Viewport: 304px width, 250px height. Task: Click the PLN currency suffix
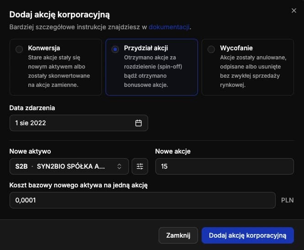[x=288, y=200]
